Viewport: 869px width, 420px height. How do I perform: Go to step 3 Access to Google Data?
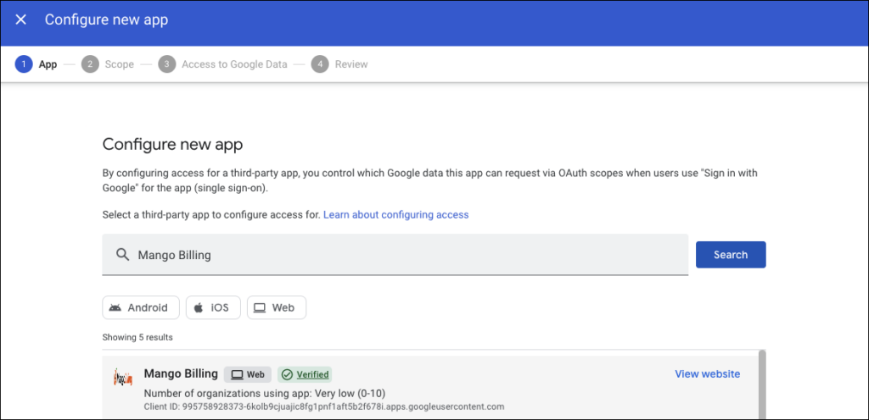223,64
